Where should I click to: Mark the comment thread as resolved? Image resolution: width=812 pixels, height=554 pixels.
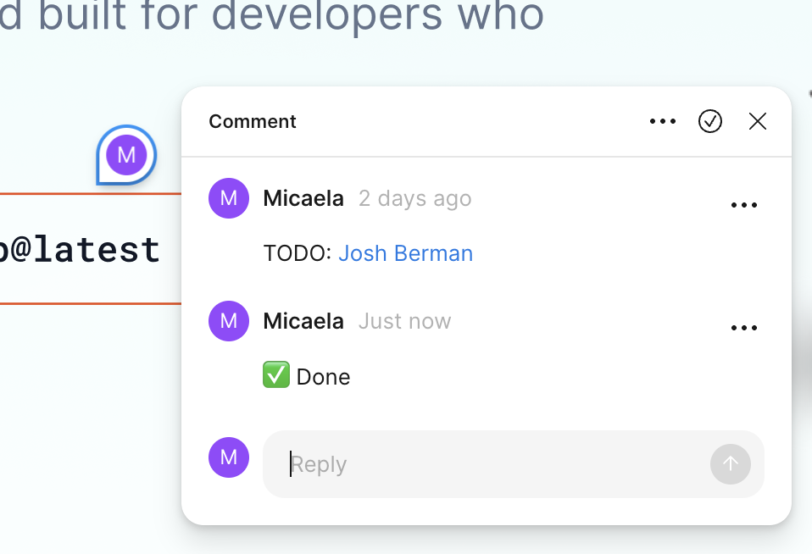(709, 122)
